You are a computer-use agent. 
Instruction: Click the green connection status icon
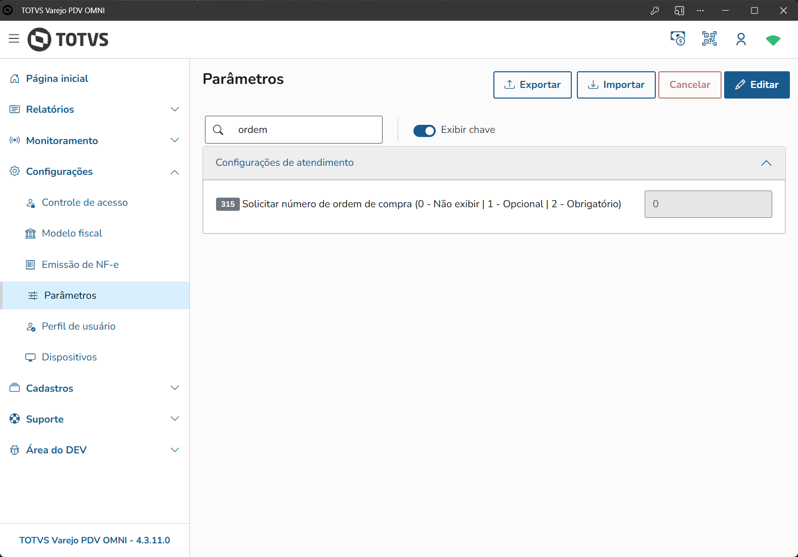click(x=773, y=40)
